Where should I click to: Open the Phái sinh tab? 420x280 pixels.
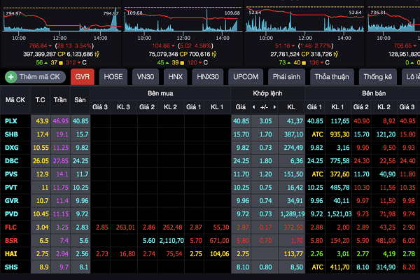coord(287,77)
